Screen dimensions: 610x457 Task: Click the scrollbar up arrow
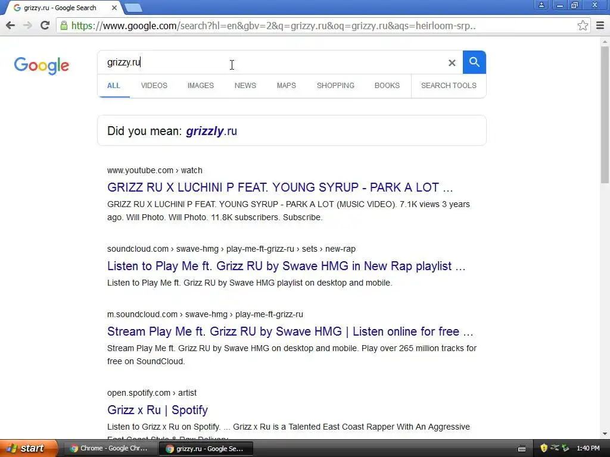tap(605, 41)
